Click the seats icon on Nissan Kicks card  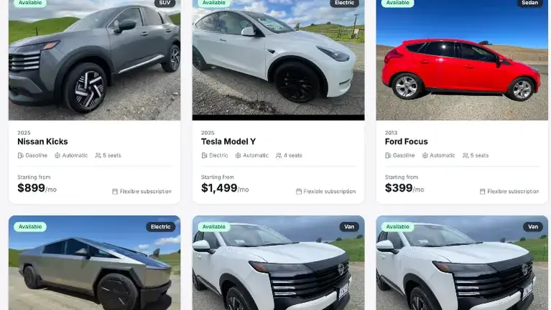pyautogui.click(x=98, y=155)
